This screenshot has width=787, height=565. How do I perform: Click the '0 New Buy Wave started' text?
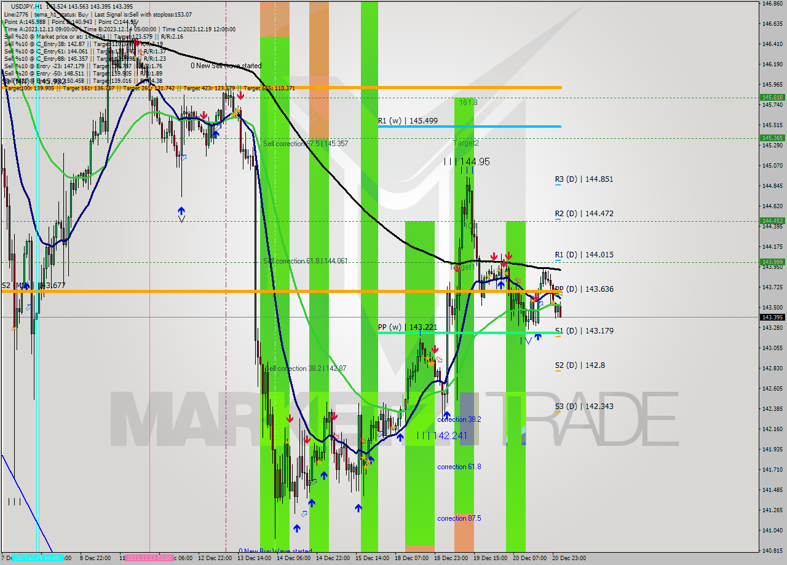tap(275, 551)
